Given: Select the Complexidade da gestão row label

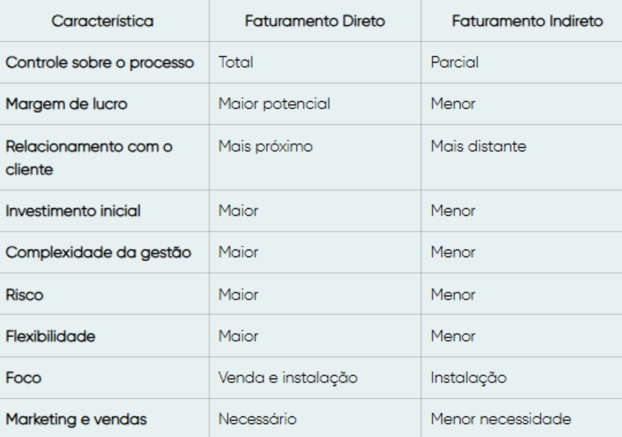Looking at the screenshot, I should click(x=98, y=252).
